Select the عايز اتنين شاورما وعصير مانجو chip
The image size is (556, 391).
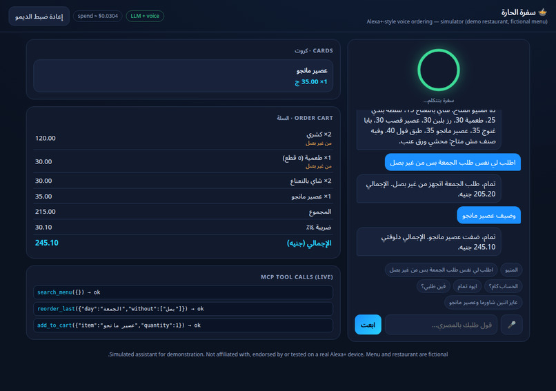tap(483, 302)
